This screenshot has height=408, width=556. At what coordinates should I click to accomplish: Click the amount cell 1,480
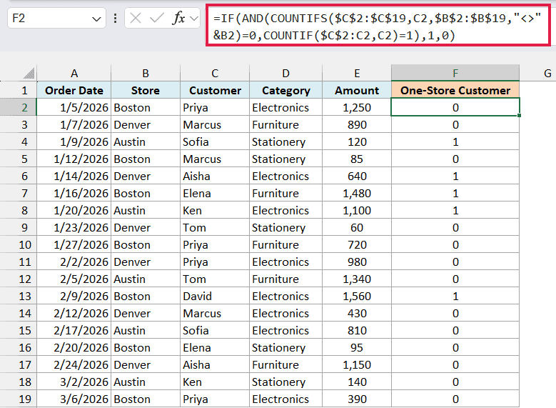click(357, 193)
